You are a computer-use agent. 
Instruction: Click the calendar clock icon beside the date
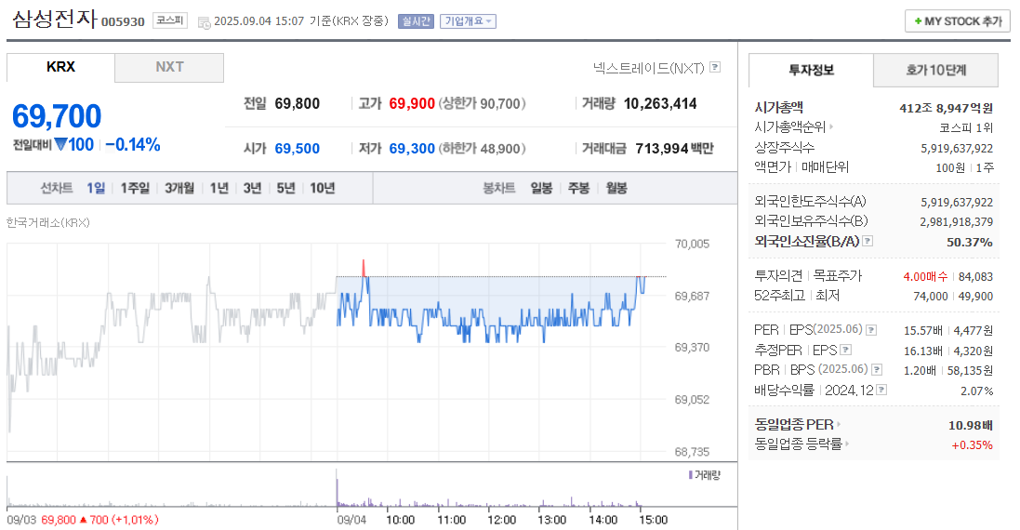(x=204, y=22)
